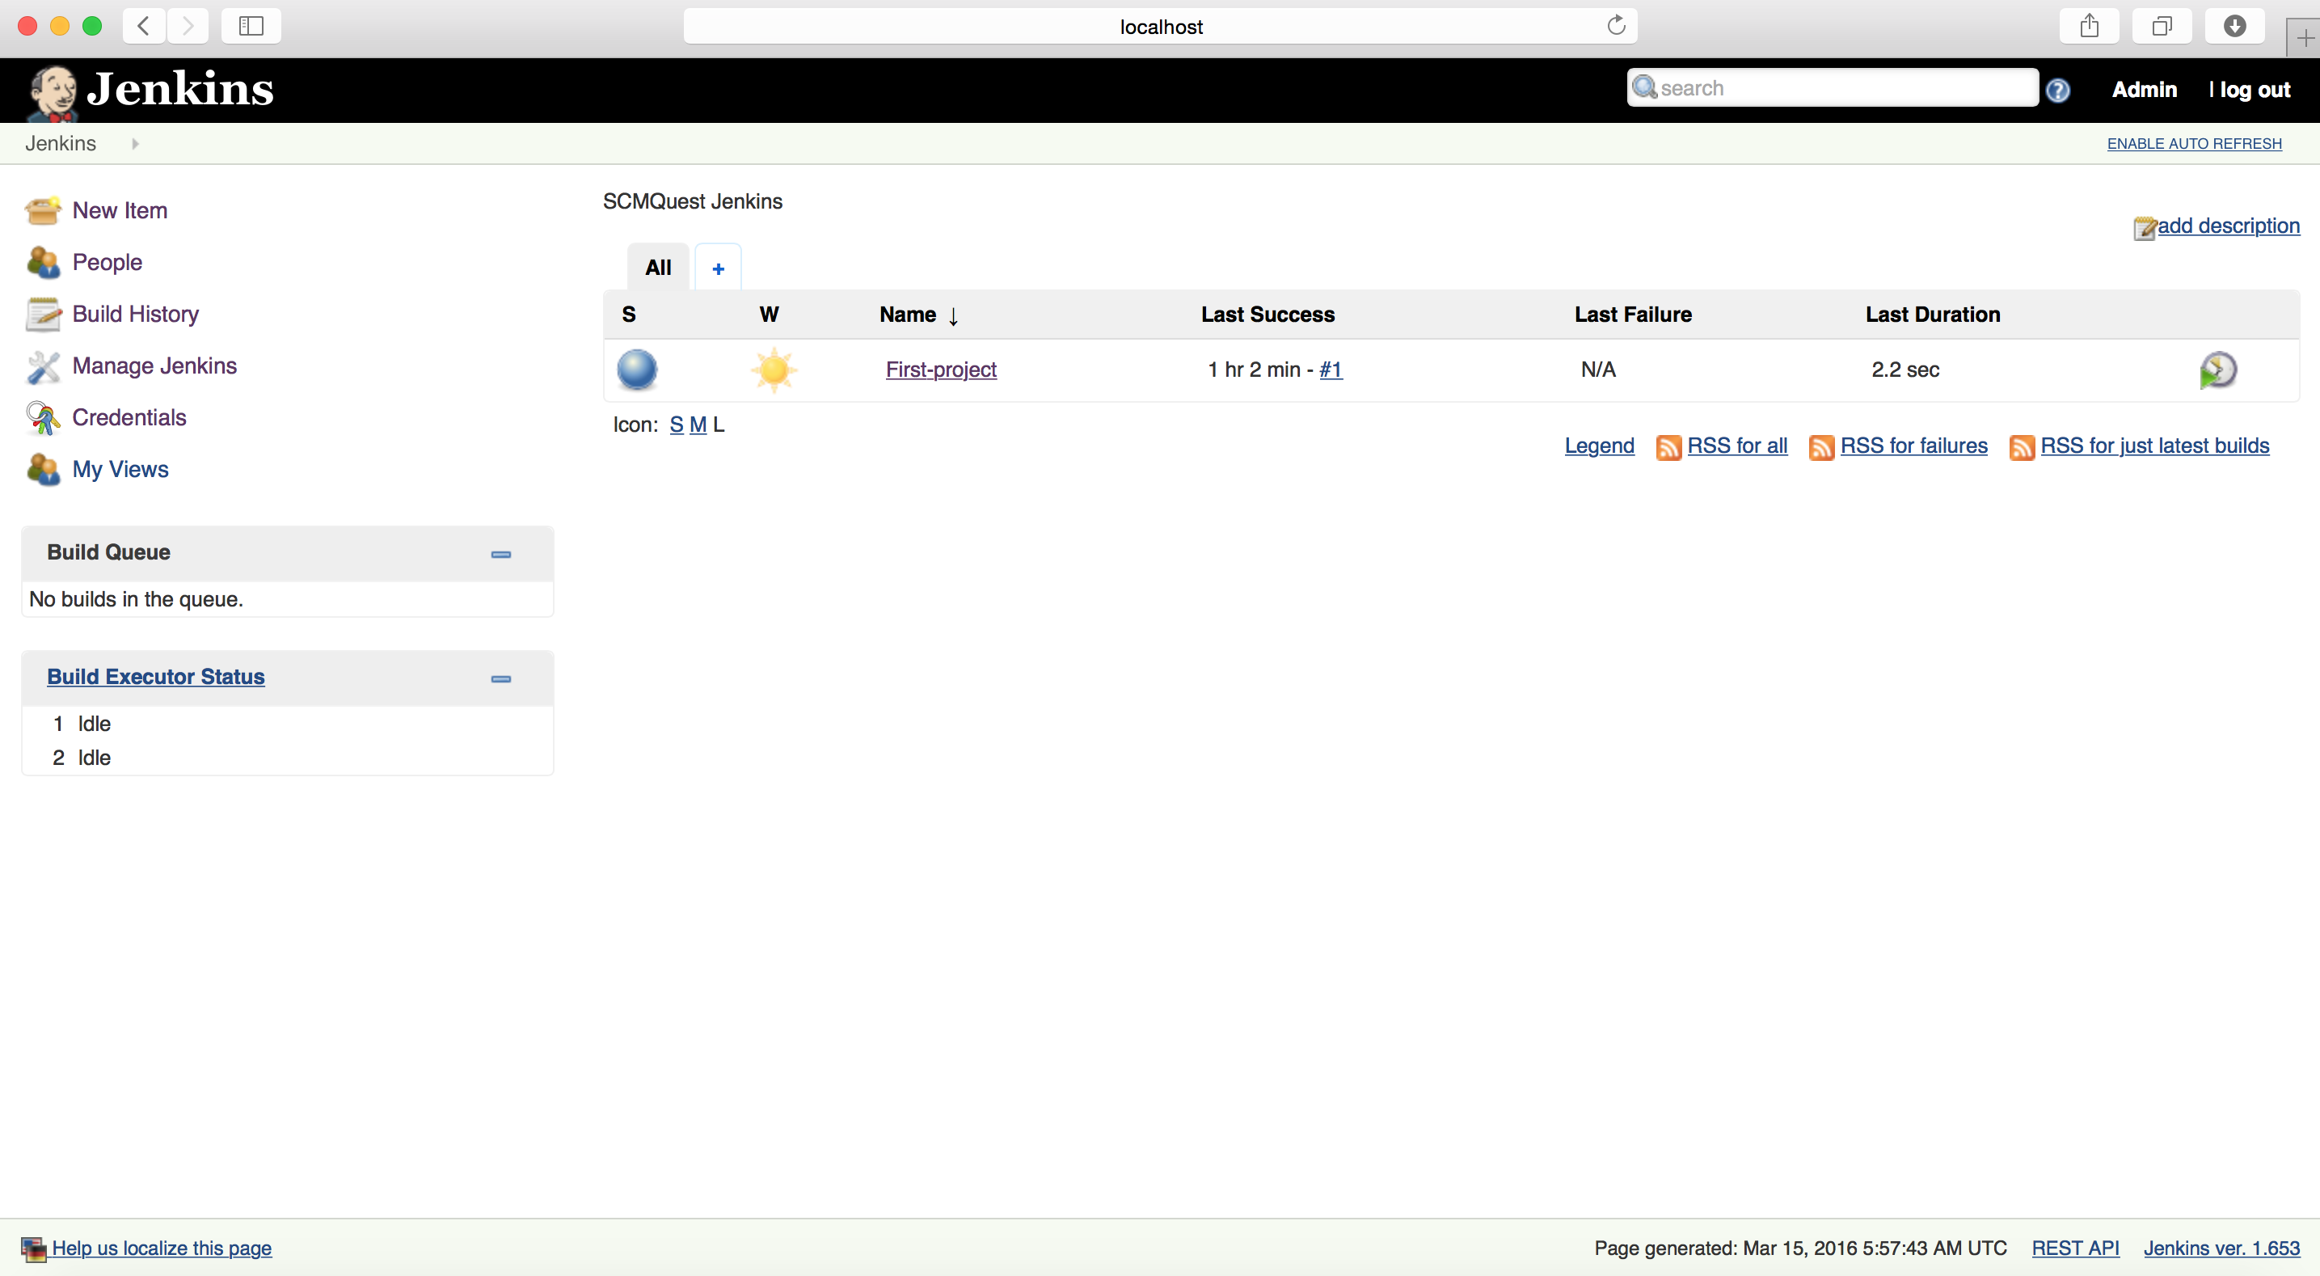Screen dimensions: 2320x1276
Task: Set icon size to M
Action: point(697,425)
